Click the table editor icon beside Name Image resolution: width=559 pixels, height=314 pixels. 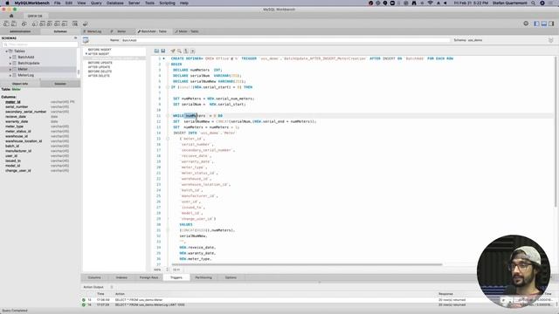86,40
